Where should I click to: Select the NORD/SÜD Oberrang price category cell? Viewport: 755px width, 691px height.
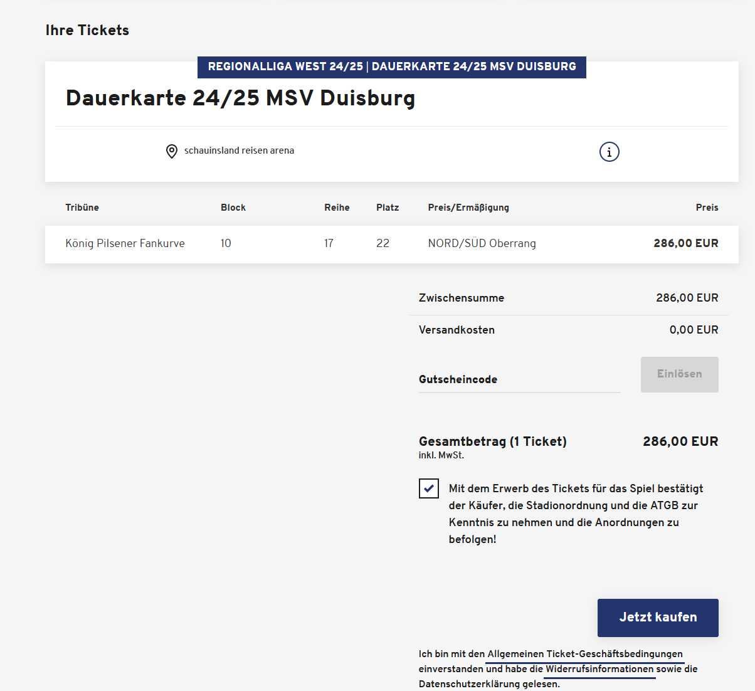click(482, 243)
